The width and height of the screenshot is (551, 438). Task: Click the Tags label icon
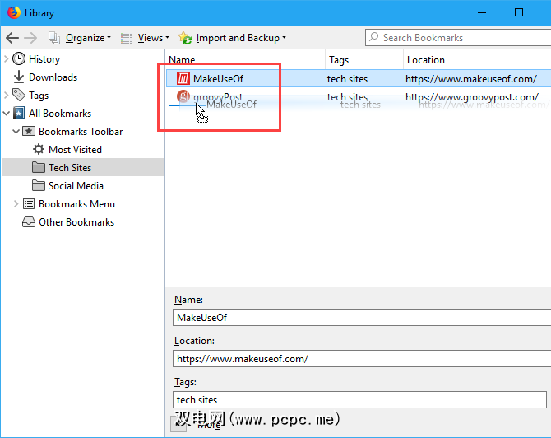19,95
